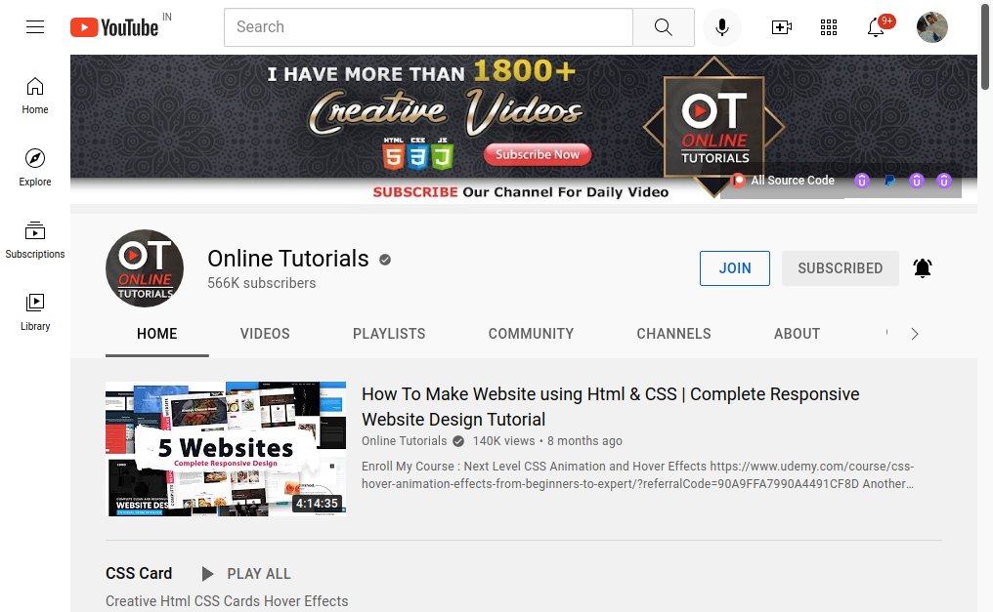993x612 pixels.
Task: Toggle channel notification bell next to Subscribed
Action: [x=923, y=268]
